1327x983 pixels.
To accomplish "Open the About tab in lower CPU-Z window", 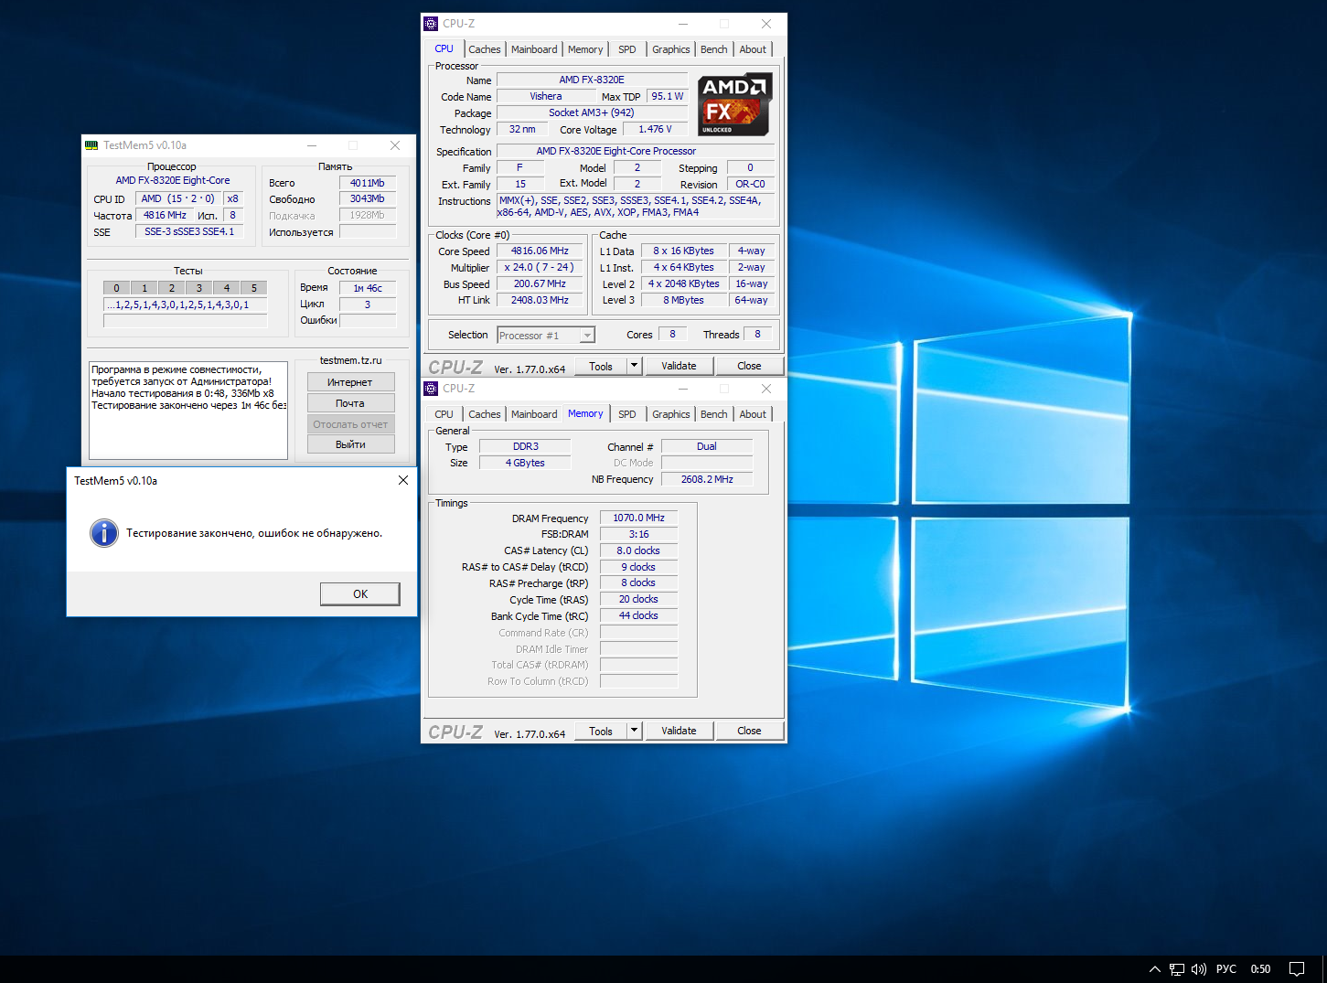I will click(754, 414).
